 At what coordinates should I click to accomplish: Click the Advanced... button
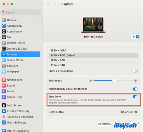105,124
